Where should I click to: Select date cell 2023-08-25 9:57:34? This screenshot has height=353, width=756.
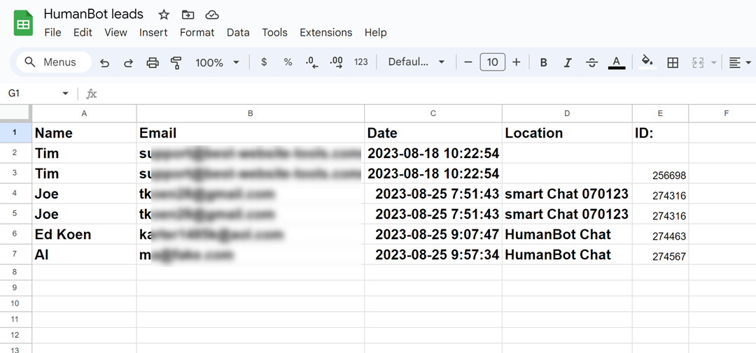pyautogui.click(x=433, y=254)
